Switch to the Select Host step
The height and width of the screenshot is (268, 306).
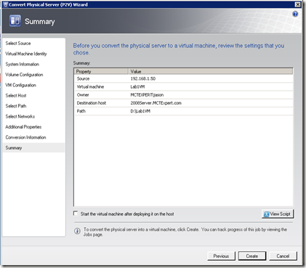16,96
